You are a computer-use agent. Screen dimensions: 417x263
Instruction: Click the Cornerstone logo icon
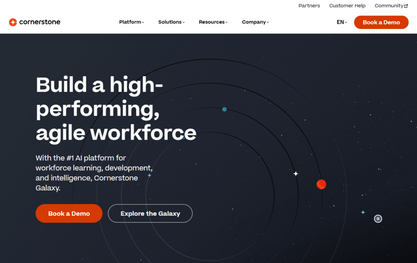click(x=13, y=22)
